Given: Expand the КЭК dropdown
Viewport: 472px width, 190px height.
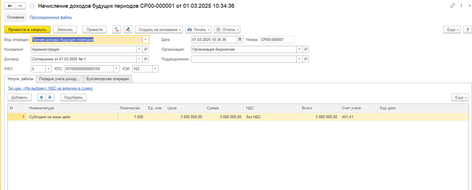Looking at the screenshot, I should coord(156,69).
